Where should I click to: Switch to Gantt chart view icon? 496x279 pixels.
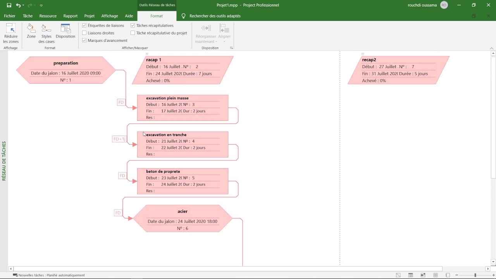398,275
